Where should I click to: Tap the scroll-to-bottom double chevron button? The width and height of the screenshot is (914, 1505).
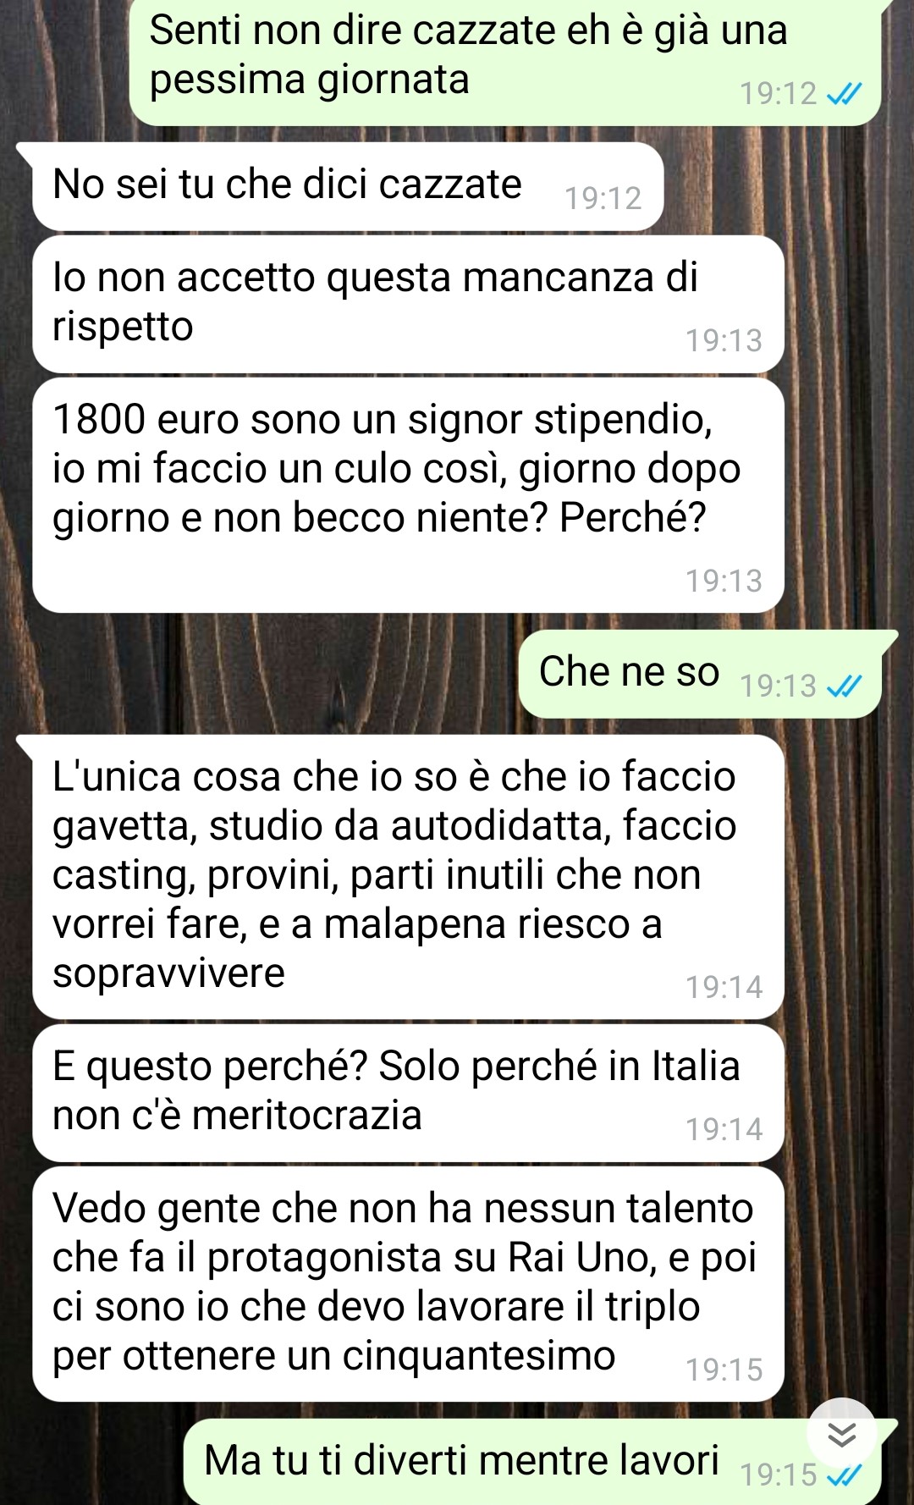(841, 1434)
